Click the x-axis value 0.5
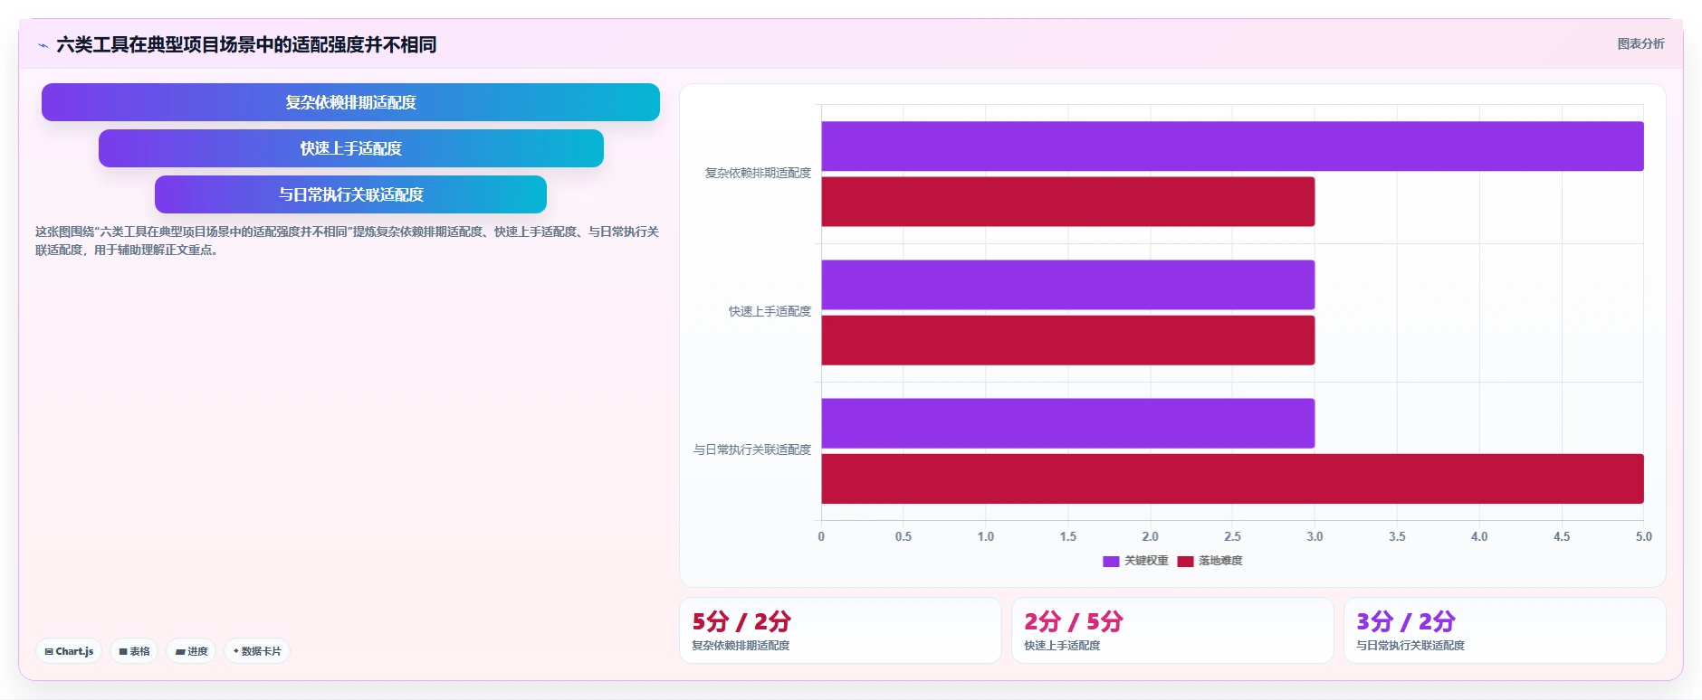 (x=904, y=536)
